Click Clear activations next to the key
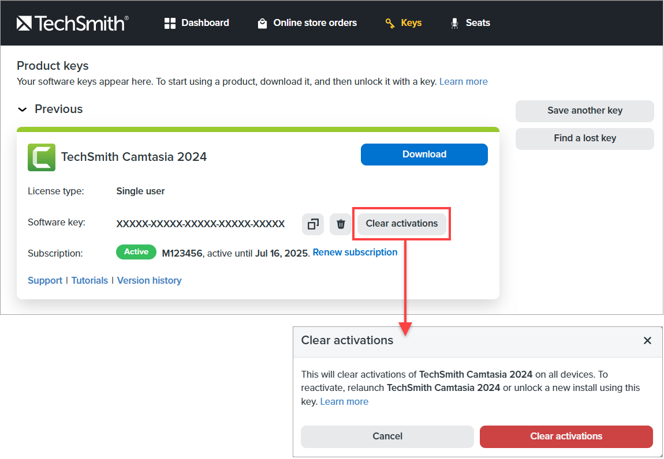The width and height of the screenshot is (664, 459). 402,224
